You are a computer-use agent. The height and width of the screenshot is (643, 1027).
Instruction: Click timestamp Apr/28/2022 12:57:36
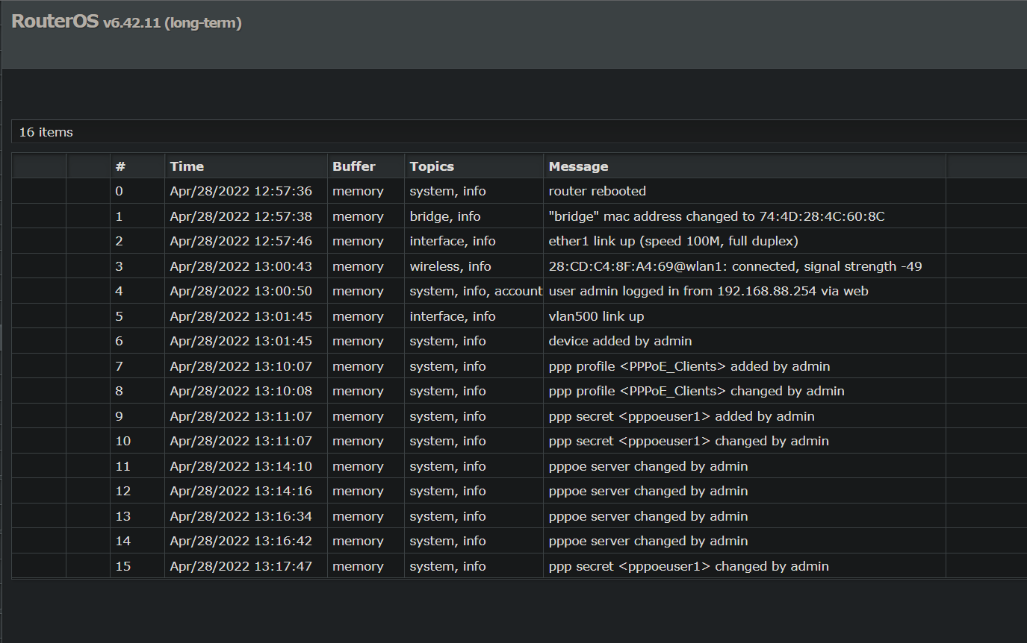pos(241,191)
